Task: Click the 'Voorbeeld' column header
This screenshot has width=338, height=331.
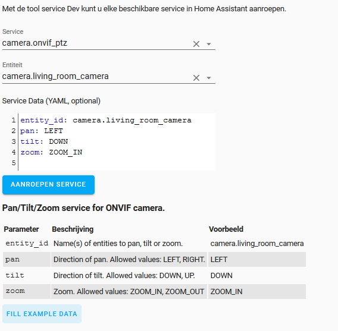Action: click(x=226, y=229)
